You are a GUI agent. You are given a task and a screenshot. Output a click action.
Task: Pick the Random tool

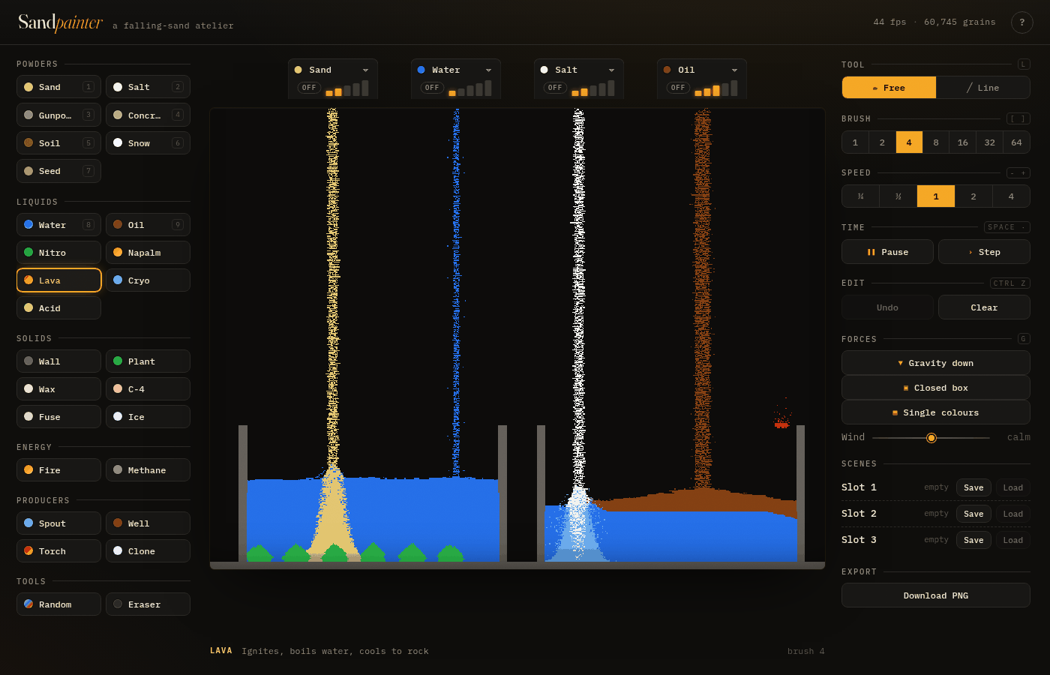(x=58, y=604)
